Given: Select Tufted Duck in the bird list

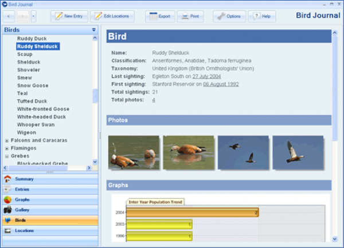Looking at the screenshot, I should pos(32,101).
